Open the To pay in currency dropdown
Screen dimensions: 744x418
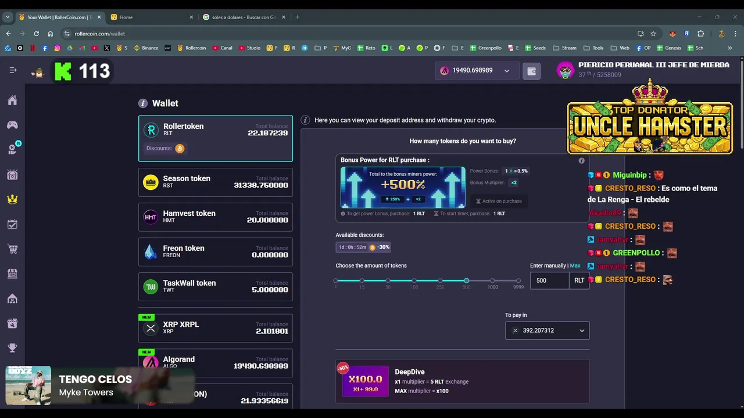point(547,330)
